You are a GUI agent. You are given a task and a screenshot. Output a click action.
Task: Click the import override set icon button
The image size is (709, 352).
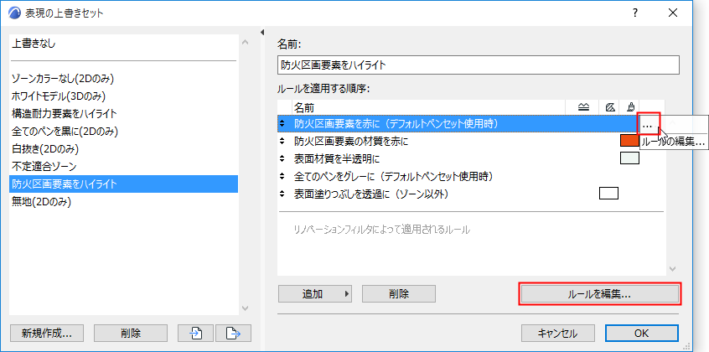(196, 334)
